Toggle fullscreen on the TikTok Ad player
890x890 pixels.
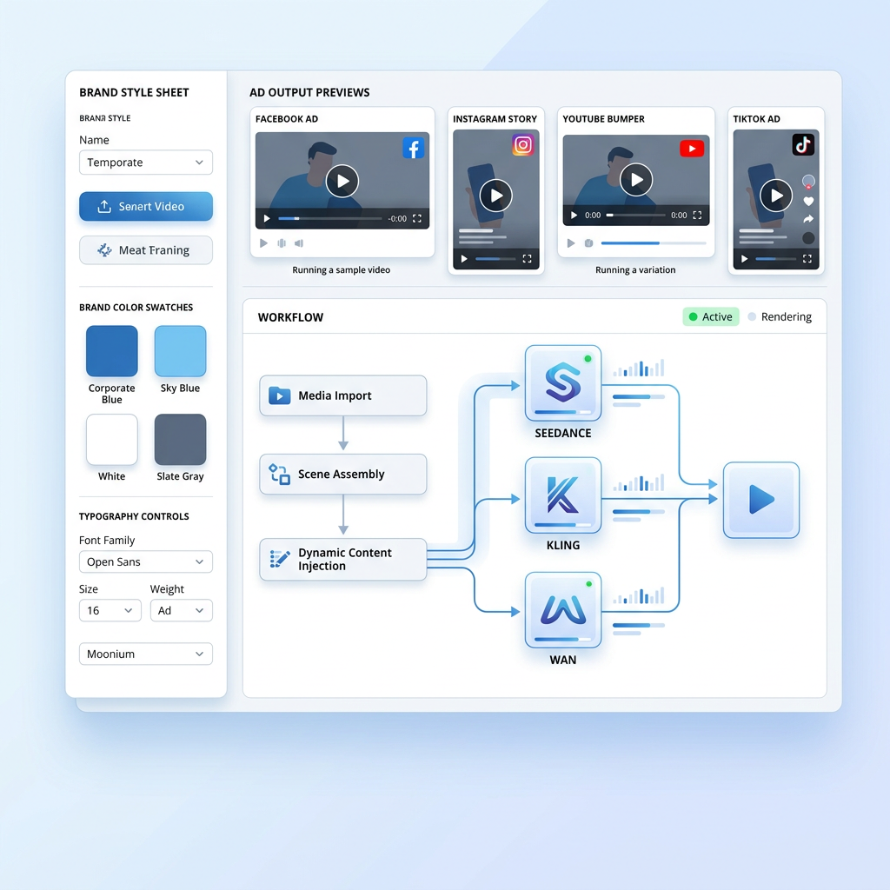807,259
